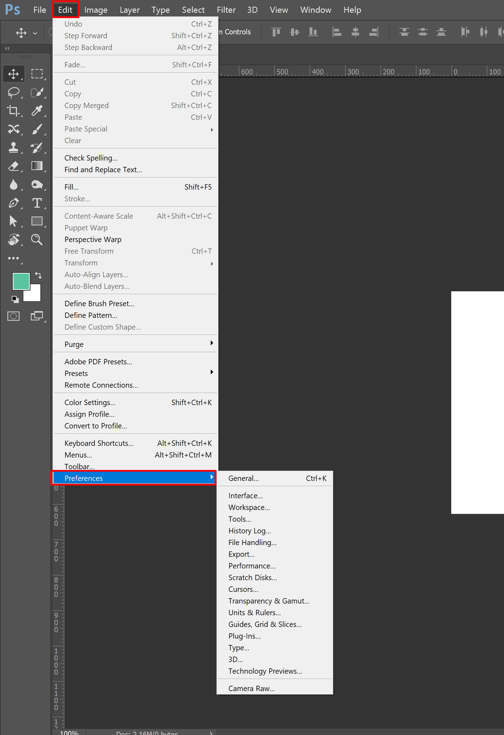Click Distribute Vertical Centers icon
504x735 pixels.
[x=423, y=32]
